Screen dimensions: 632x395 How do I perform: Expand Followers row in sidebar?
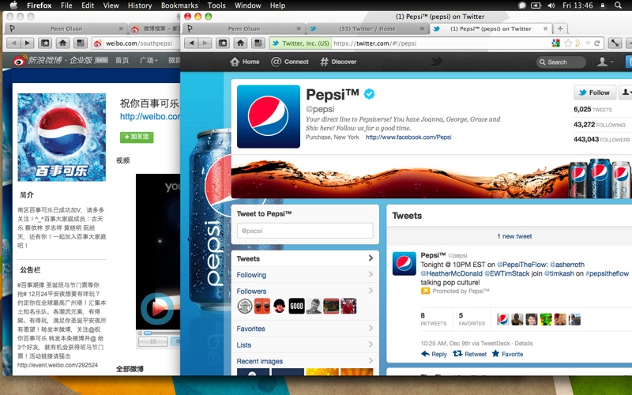(x=305, y=291)
